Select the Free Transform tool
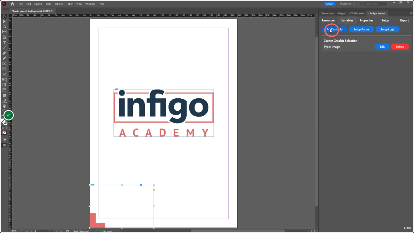 pyautogui.click(x=4, y=79)
